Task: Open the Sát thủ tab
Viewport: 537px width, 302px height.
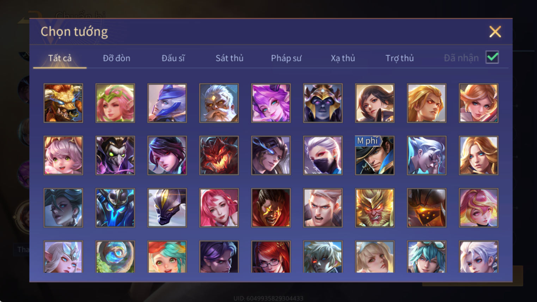Action: pyautogui.click(x=230, y=58)
